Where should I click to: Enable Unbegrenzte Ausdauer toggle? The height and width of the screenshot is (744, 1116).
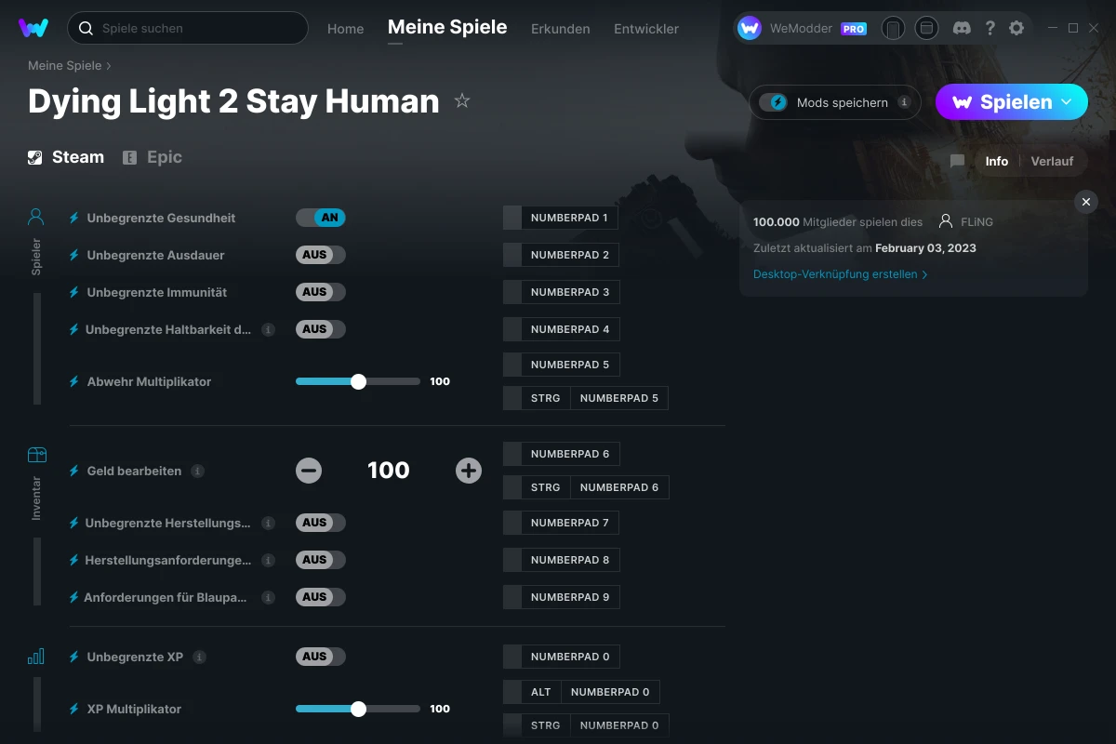point(321,255)
